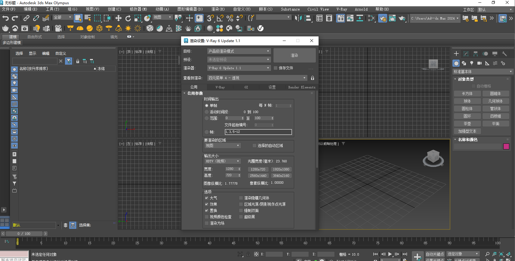Open the Modify panel tab icon

click(x=466, y=54)
